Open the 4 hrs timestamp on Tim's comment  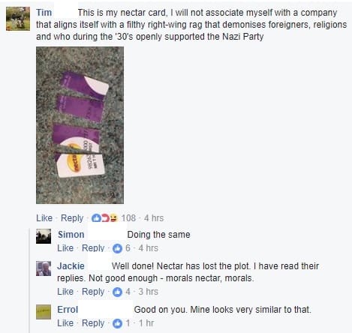click(x=154, y=218)
